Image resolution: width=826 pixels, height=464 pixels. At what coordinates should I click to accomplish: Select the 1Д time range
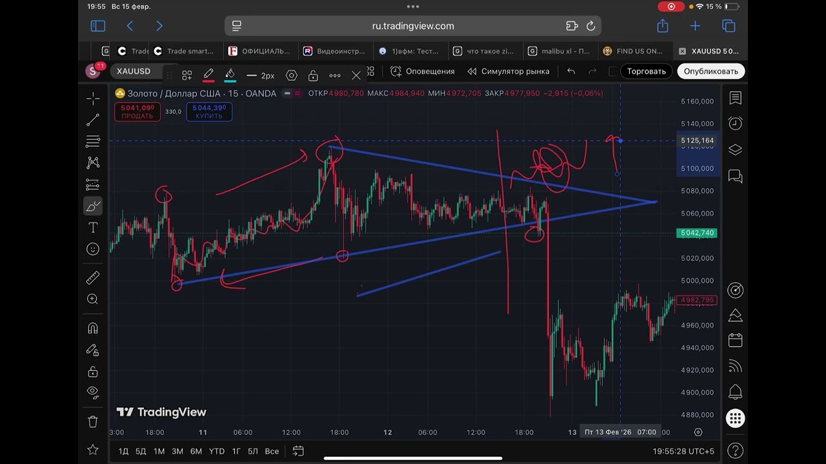point(123,451)
